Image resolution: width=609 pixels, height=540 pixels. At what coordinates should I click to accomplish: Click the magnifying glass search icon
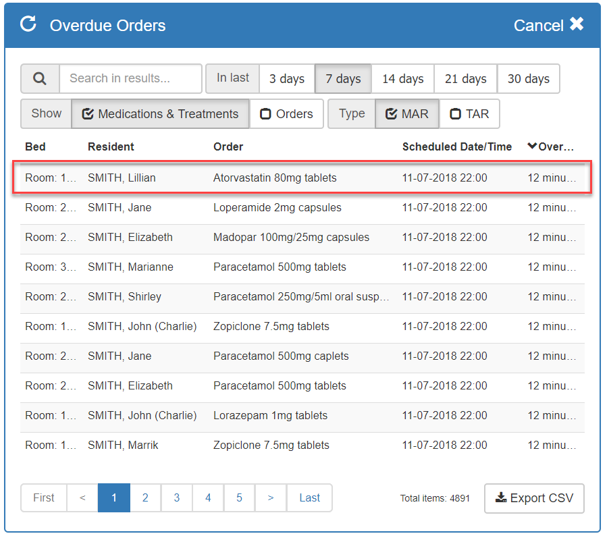click(x=40, y=79)
